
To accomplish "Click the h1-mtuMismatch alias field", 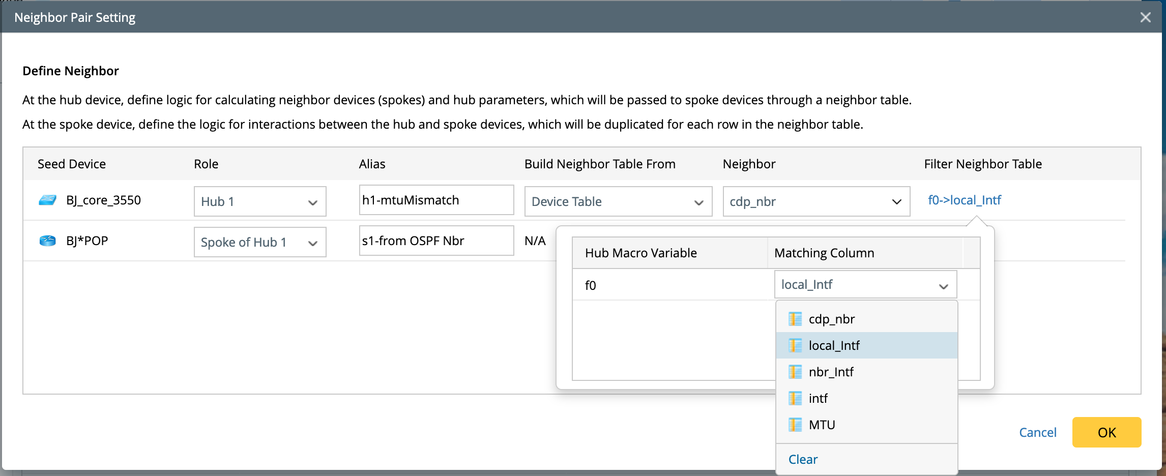I will [x=436, y=200].
